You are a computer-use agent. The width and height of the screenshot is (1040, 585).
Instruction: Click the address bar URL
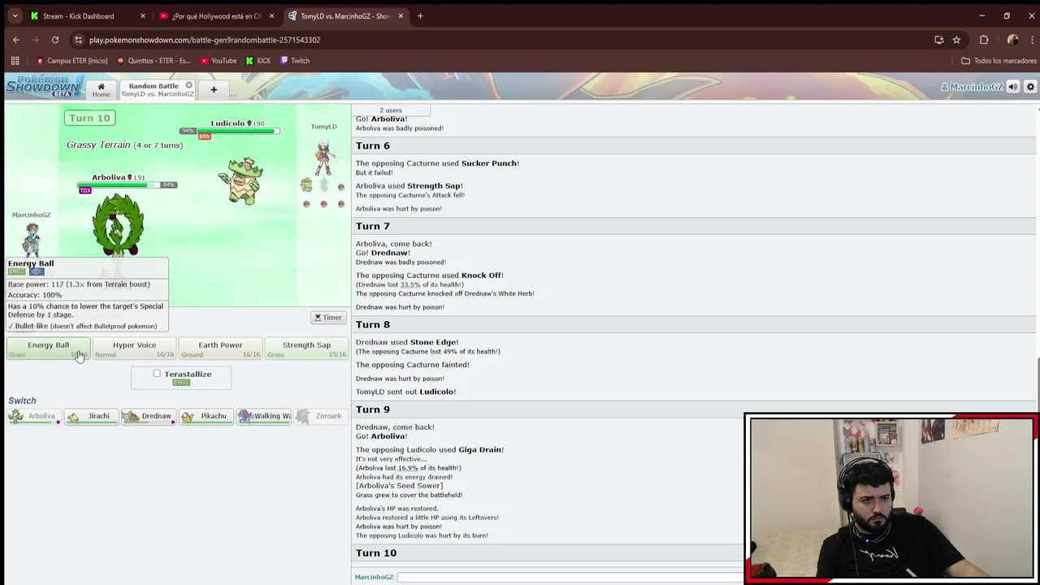[x=205, y=40]
